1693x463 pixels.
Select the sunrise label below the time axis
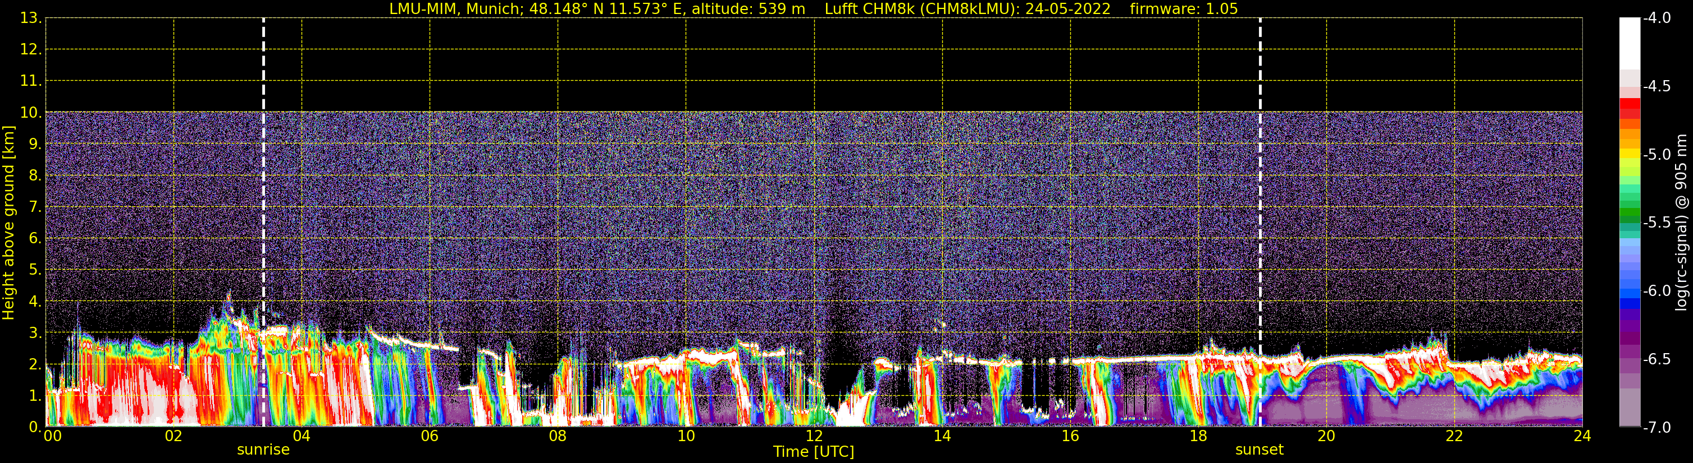[x=263, y=450]
